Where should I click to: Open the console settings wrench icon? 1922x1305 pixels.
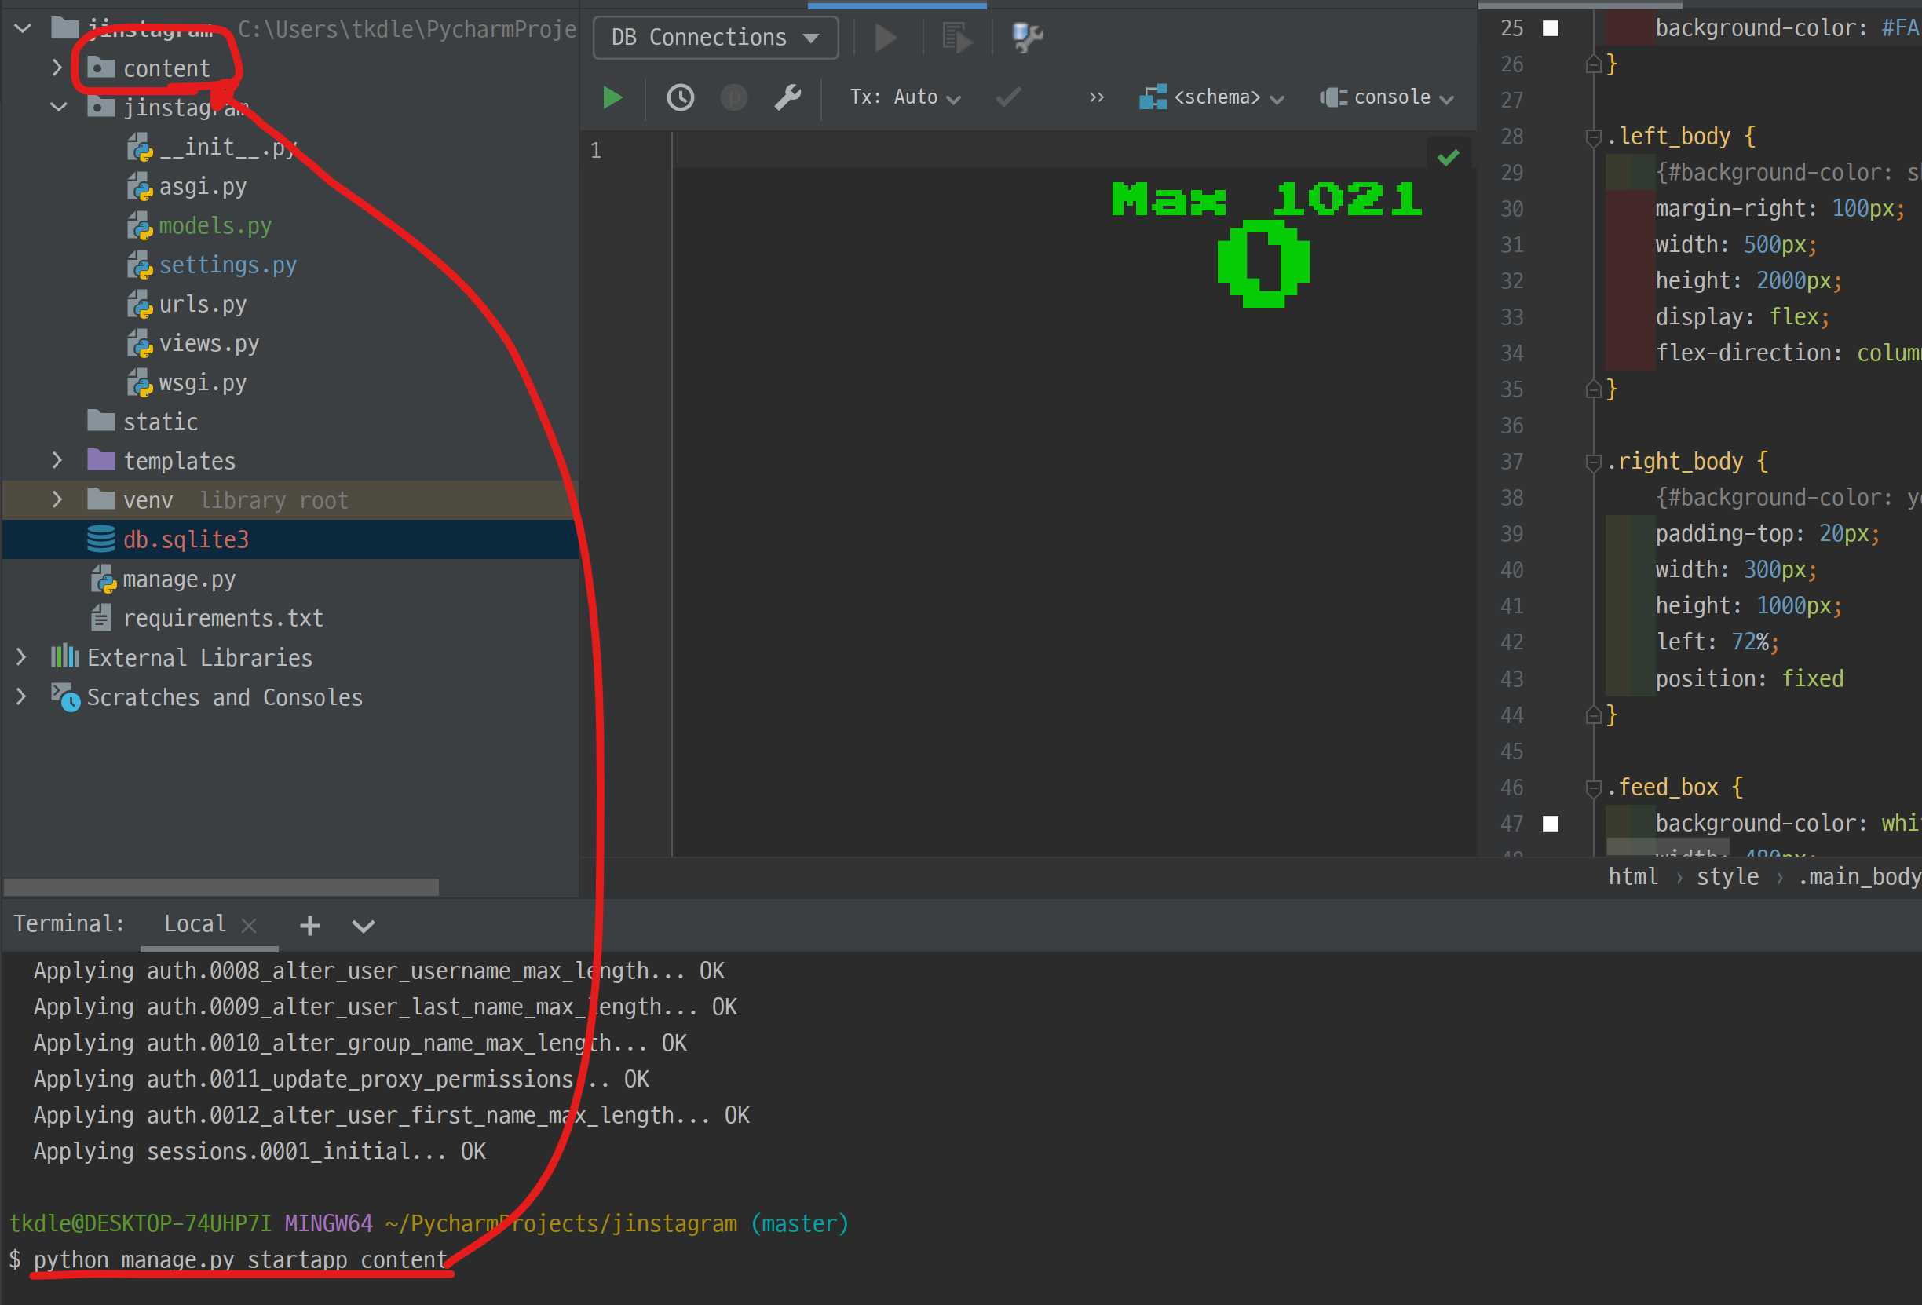point(787,97)
